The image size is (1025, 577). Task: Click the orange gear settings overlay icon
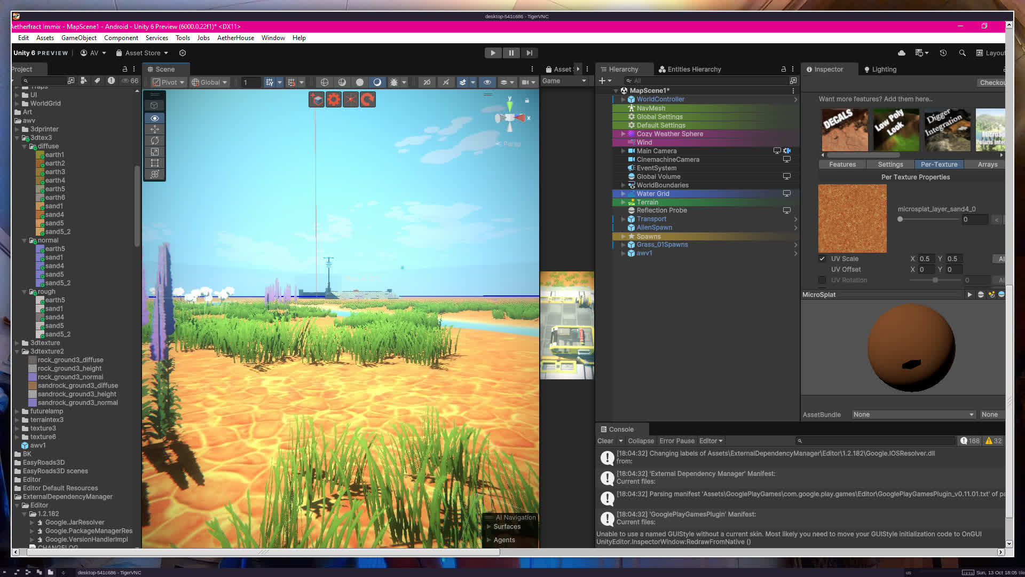click(x=334, y=99)
